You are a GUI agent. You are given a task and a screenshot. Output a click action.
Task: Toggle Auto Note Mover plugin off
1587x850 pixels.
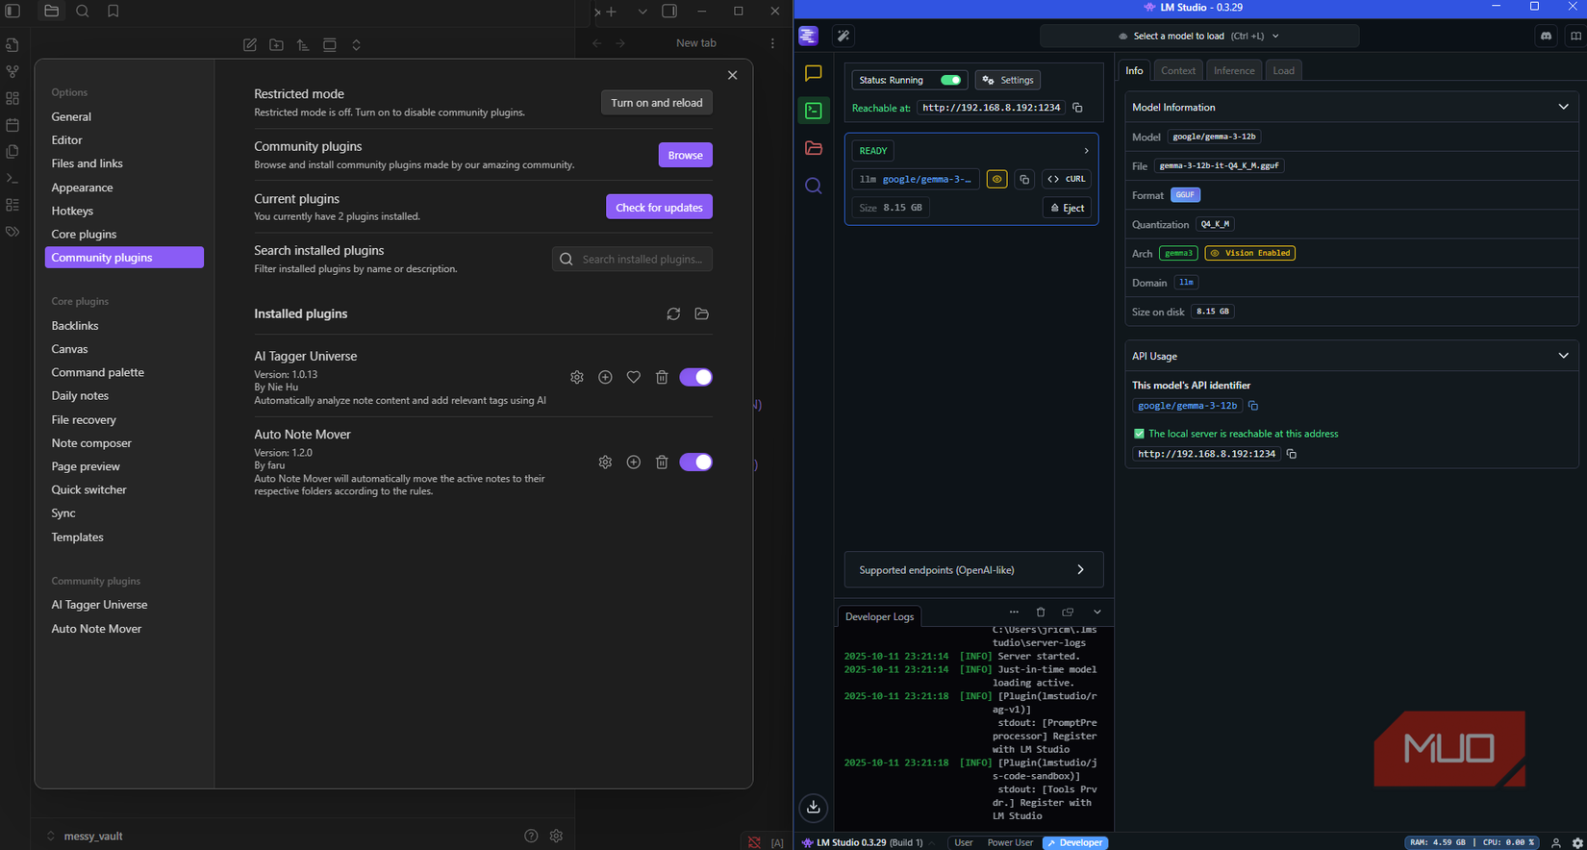[695, 462]
